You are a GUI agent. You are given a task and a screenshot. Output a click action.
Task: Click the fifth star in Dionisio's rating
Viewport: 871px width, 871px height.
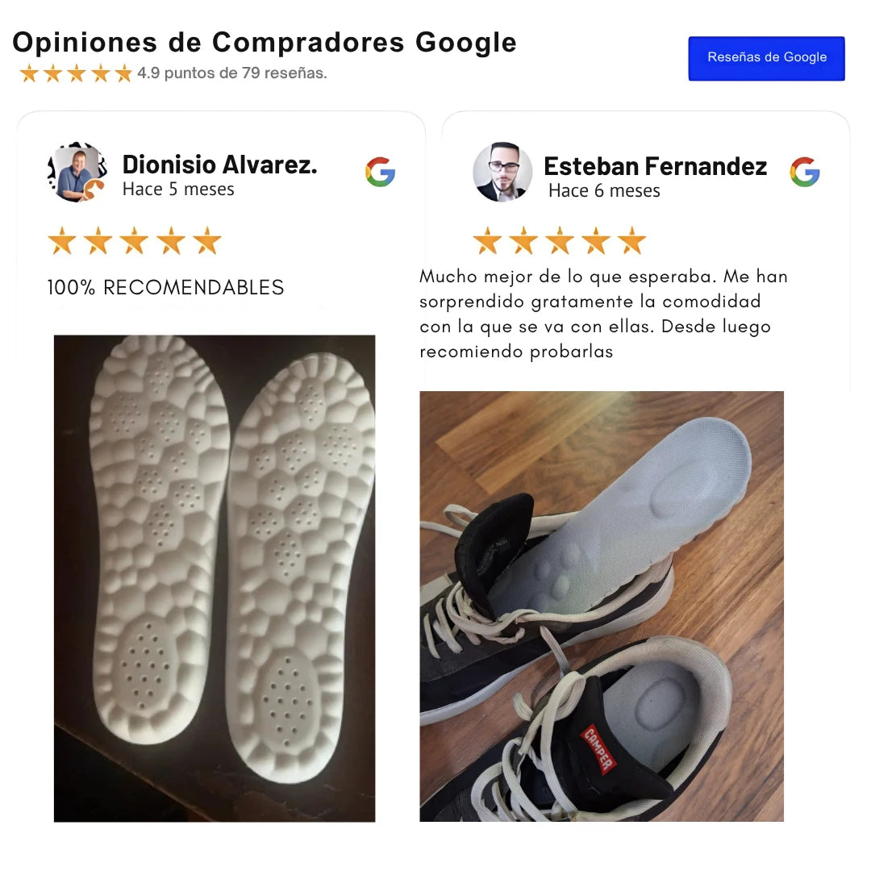pos(207,240)
